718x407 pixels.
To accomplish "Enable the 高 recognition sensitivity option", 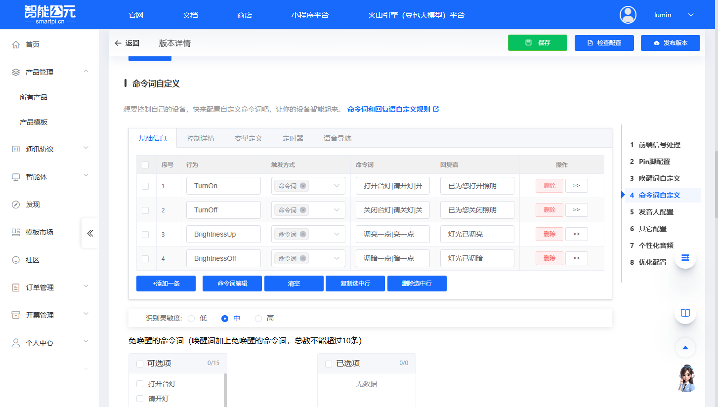I will 258,318.
